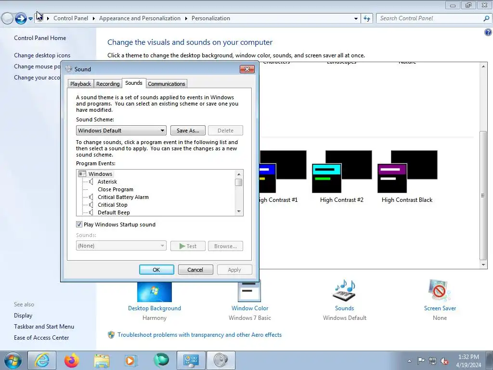Image resolution: width=493 pixels, height=370 pixels.
Task: Open Windows Media Player taskbar icon
Action: [x=131, y=360]
